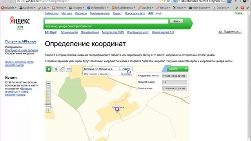Open the Options menu
The height and width of the screenshot is (141, 251).
pos(221,8)
